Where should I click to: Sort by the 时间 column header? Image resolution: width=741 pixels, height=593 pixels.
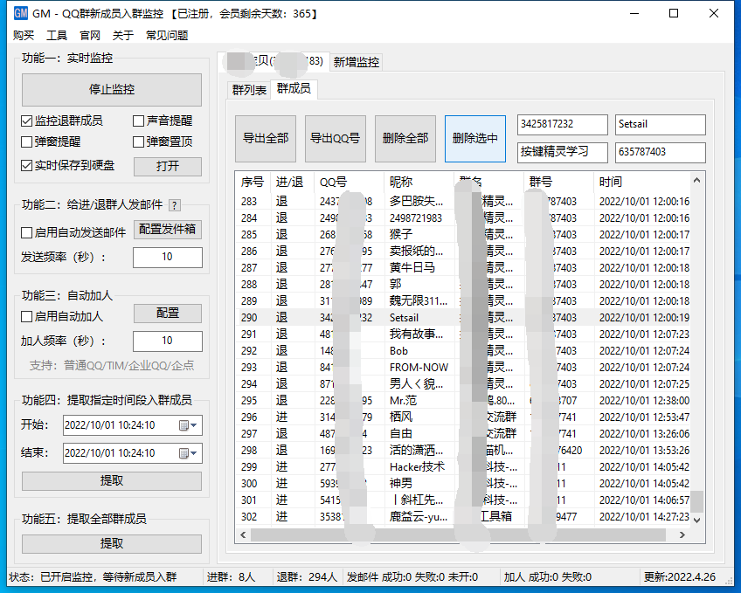642,183
